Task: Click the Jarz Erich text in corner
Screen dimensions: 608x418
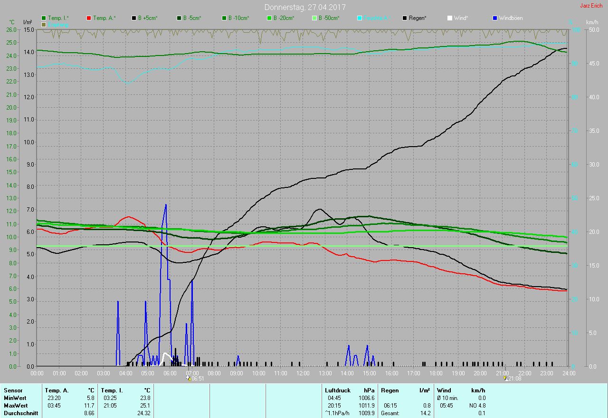Action: coord(591,6)
